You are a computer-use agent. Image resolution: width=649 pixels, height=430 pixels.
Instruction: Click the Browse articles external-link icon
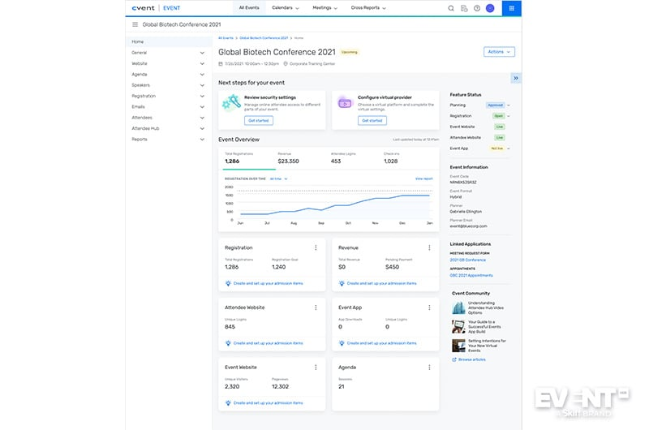(x=454, y=359)
